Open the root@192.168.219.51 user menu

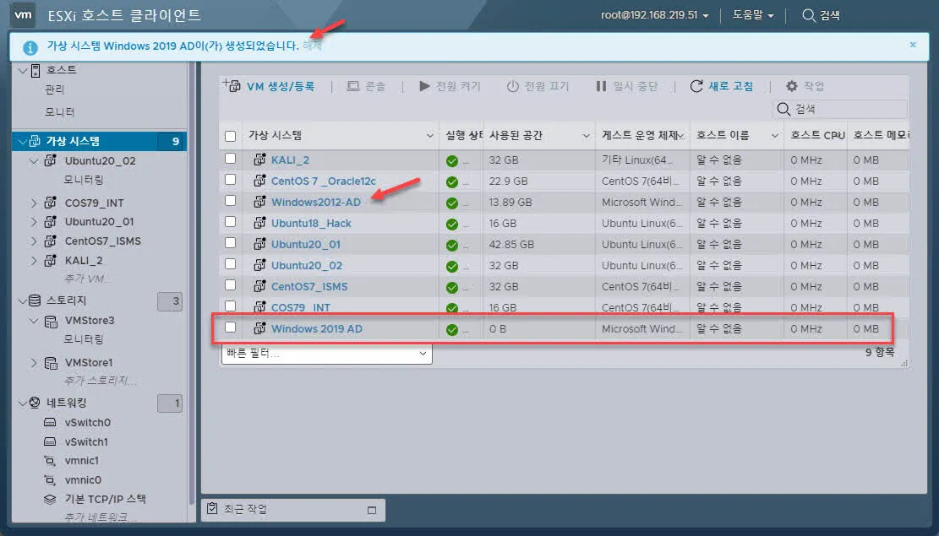pos(654,15)
